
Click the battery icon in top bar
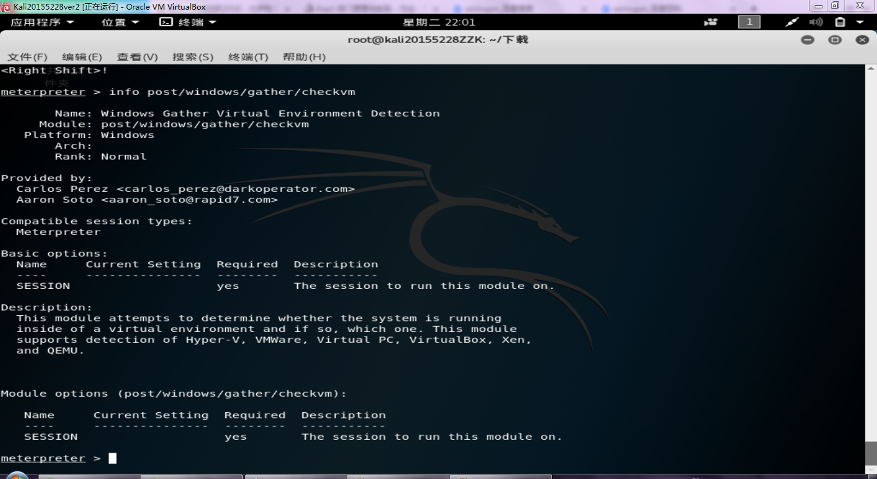click(x=840, y=22)
